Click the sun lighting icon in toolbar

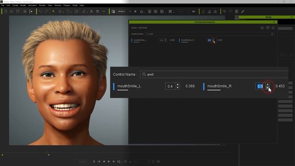point(135,12)
